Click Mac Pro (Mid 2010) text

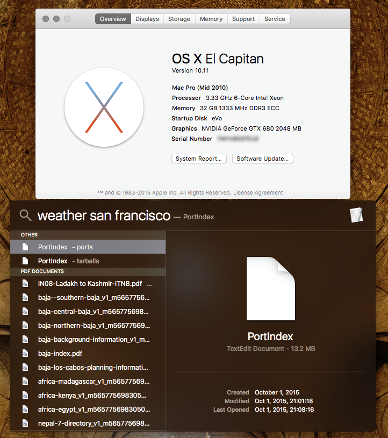pyautogui.click(x=200, y=88)
